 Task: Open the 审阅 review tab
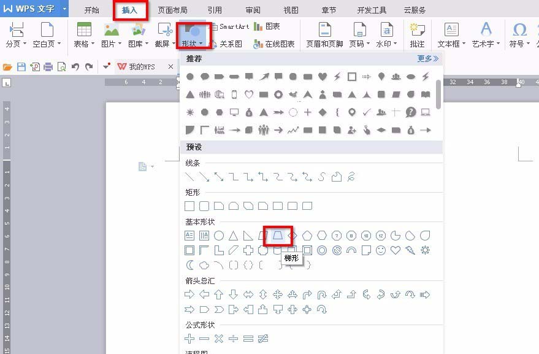pos(253,10)
